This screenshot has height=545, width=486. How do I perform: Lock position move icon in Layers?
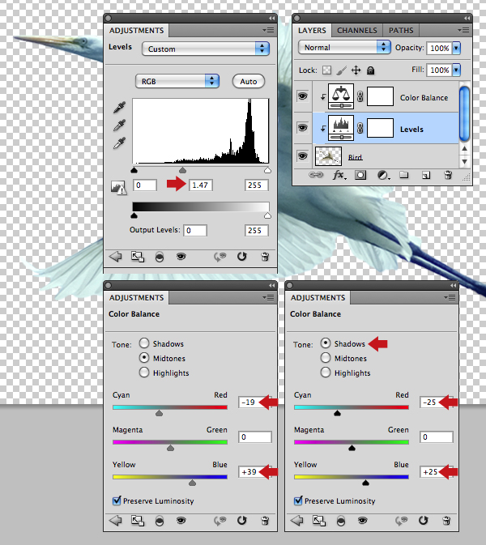(x=356, y=70)
